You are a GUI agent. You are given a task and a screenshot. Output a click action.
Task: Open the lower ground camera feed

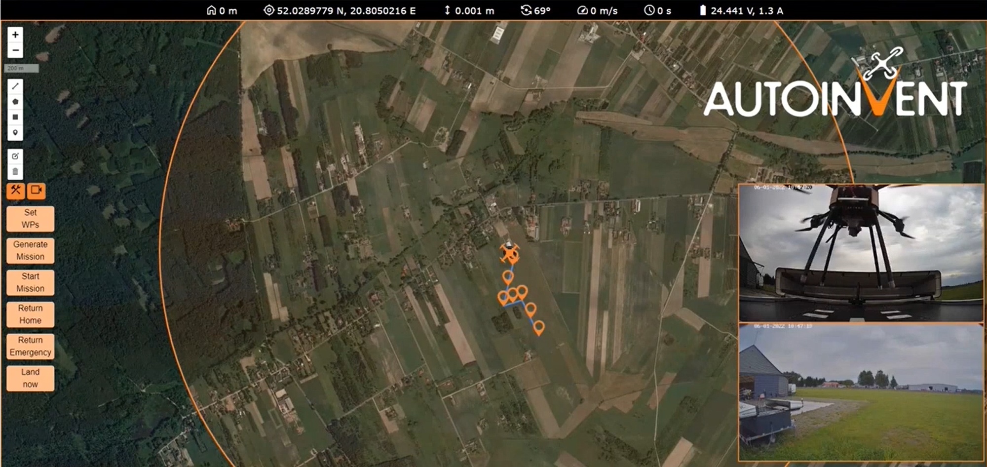861,392
